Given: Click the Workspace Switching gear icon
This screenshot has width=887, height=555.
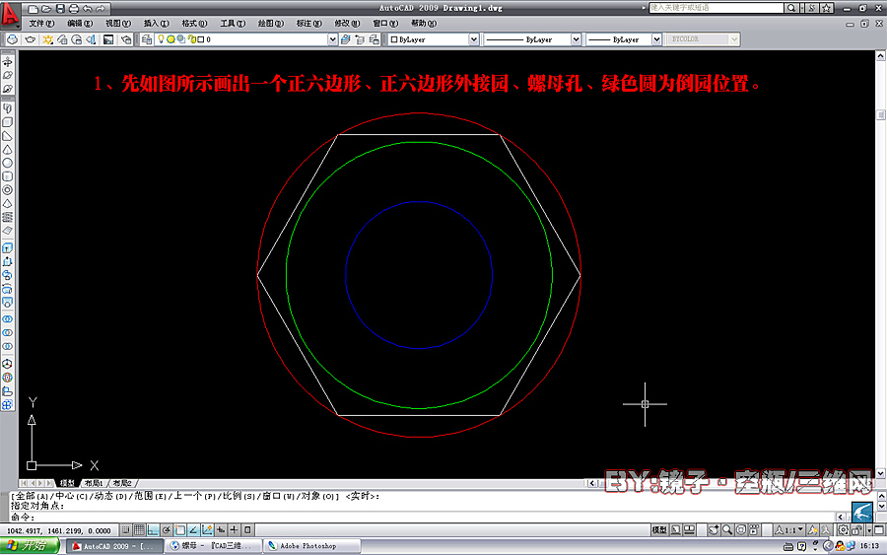Looking at the screenshot, I should coord(843,530).
